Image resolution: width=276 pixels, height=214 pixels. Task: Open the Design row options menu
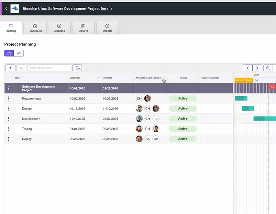[x=8, y=108]
